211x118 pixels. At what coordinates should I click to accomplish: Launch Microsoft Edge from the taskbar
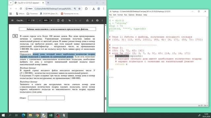(23, 115)
